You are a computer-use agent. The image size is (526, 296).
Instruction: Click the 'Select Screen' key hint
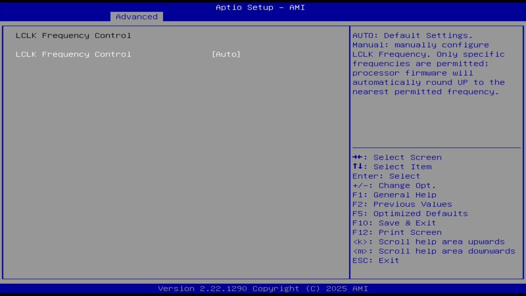[397, 157]
